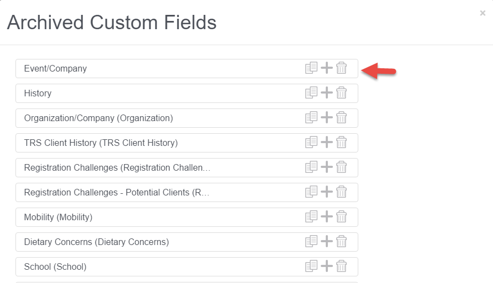Close the Archived Custom Fields dialog
This screenshot has height=283, width=493.
(x=483, y=13)
